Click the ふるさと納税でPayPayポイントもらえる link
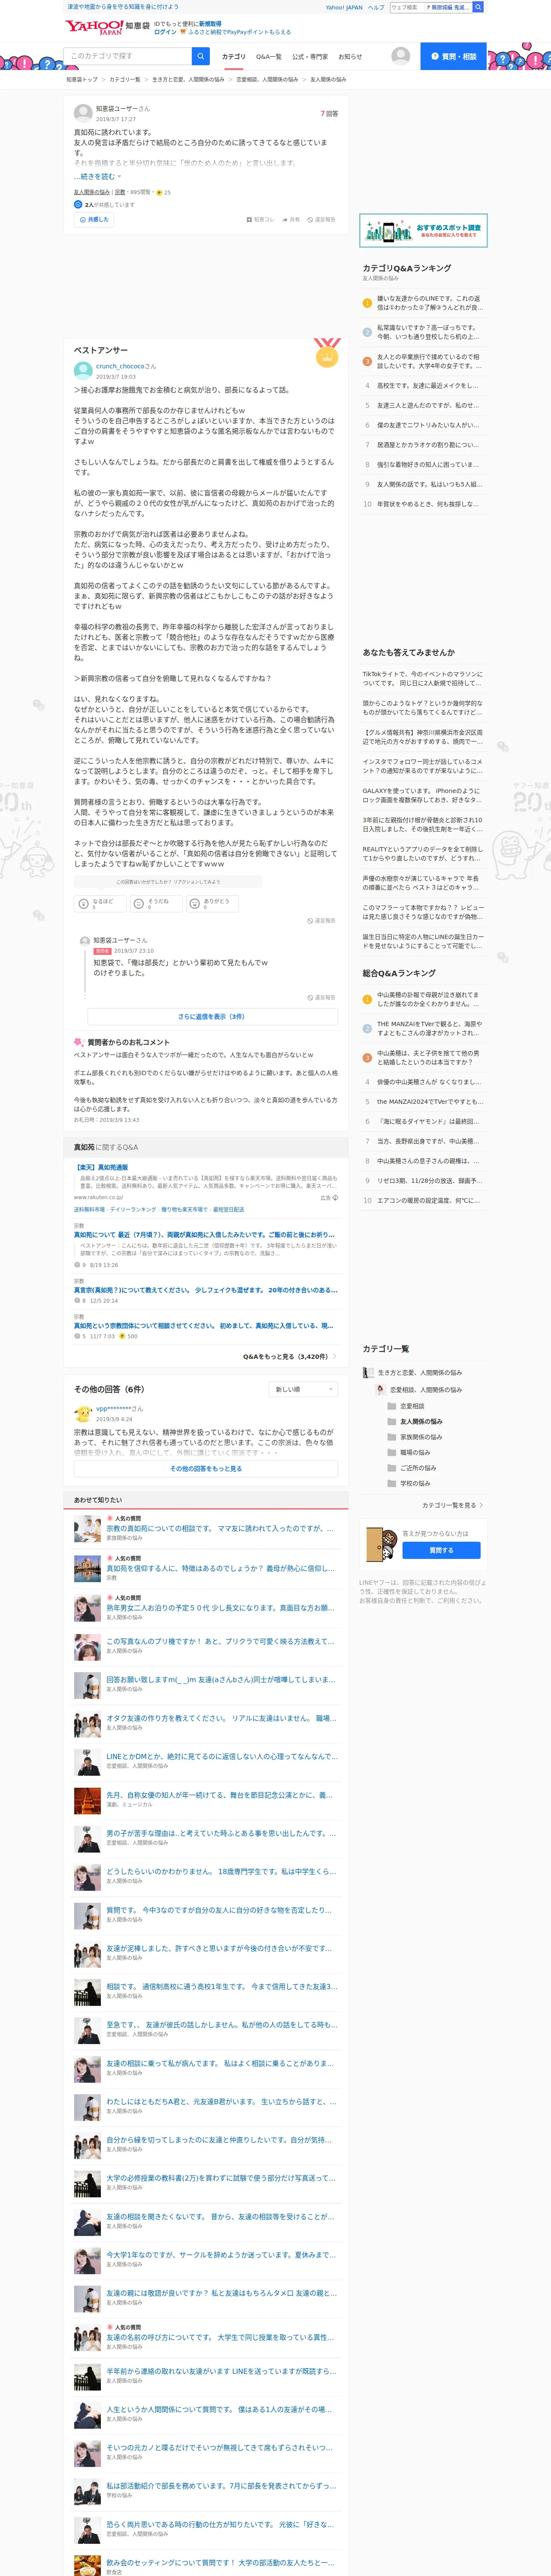Image resolution: width=551 pixels, height=2576 pixels. pos(239,32)
